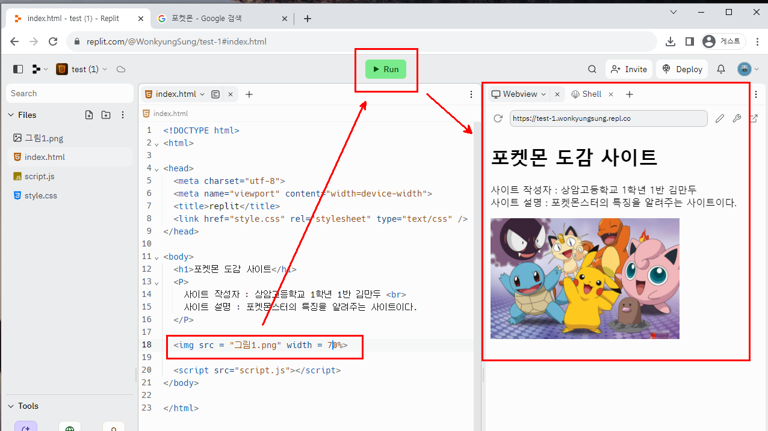Open the notifications bell
Image resolution: width=768 pixels, height=431 pixels.
pos(721,69)
